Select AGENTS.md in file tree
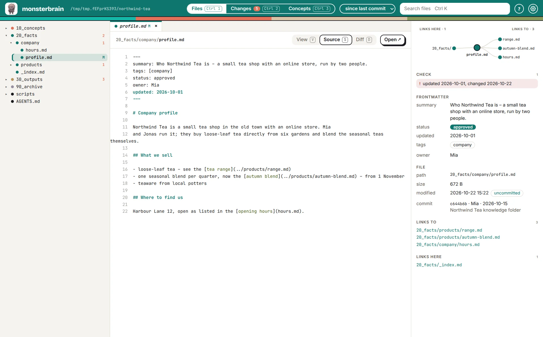Viewport: 543px width, 337px height. (x=28, y=101)
